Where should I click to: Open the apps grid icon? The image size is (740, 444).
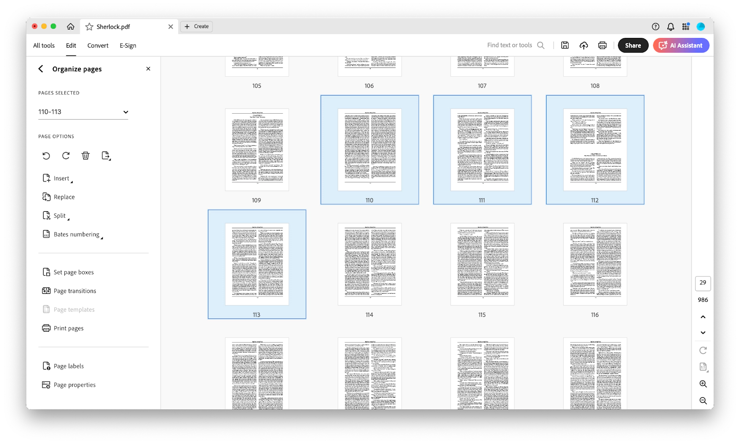[686, 26]
